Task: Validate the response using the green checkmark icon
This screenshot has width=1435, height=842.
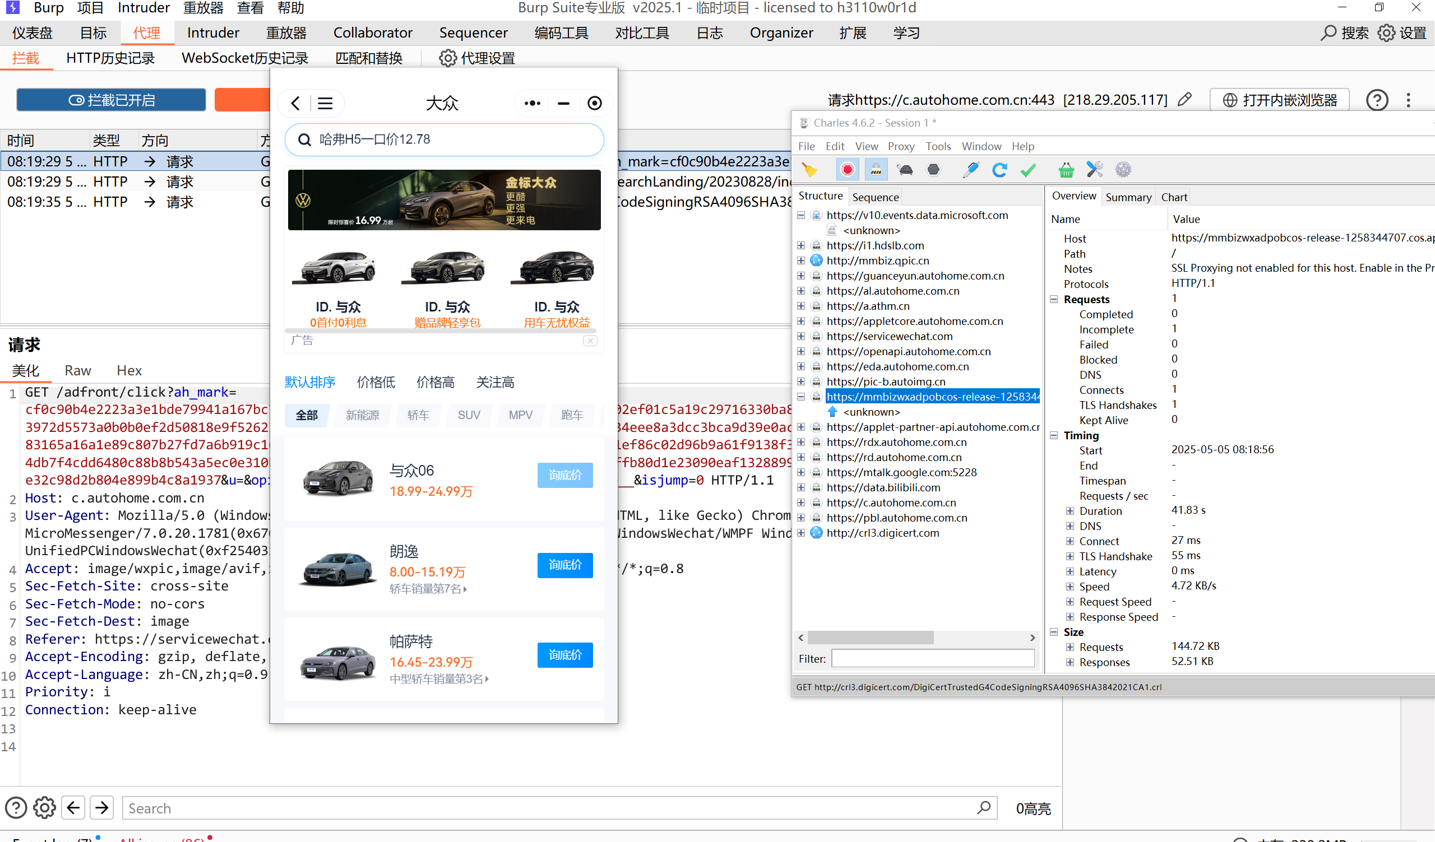Action: coord(1028,169)
